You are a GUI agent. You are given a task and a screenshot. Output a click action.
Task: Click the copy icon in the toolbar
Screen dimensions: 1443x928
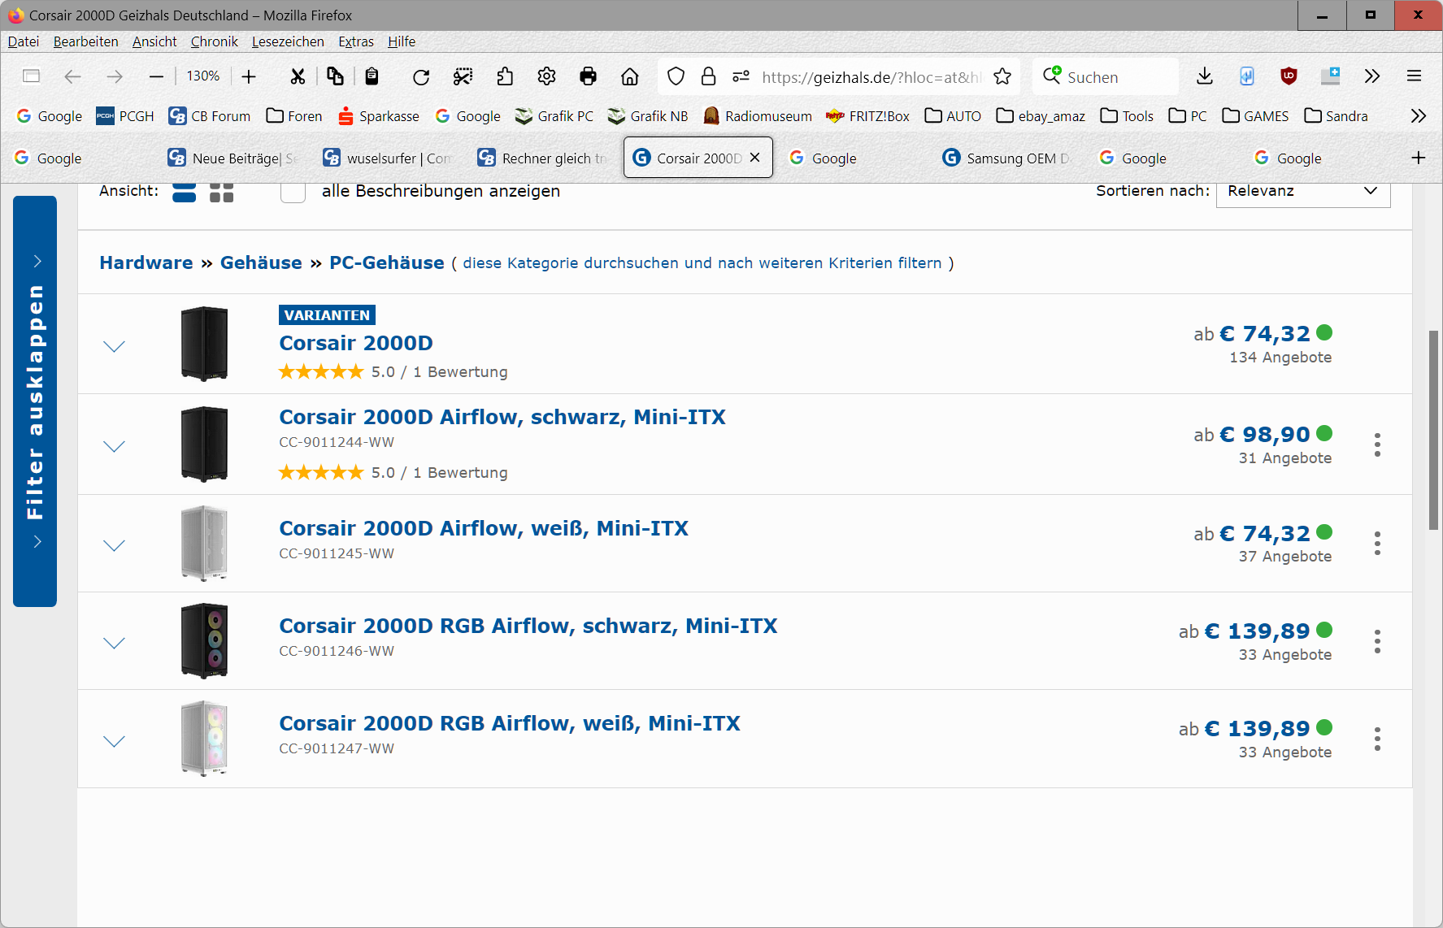335,76
